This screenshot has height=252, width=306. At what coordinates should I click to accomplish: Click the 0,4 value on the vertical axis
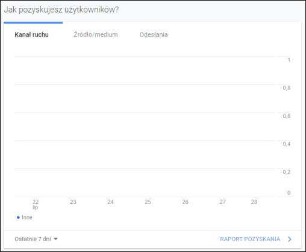pos(287,144)
